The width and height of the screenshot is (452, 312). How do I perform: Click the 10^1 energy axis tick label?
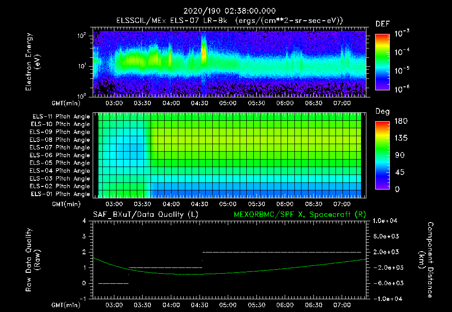pyautogui.click(x=82, y=66)
